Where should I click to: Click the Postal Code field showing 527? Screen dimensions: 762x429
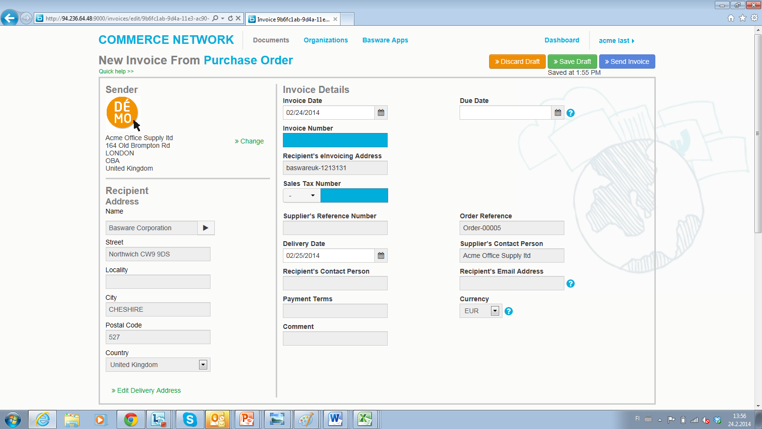click(158, 337)
